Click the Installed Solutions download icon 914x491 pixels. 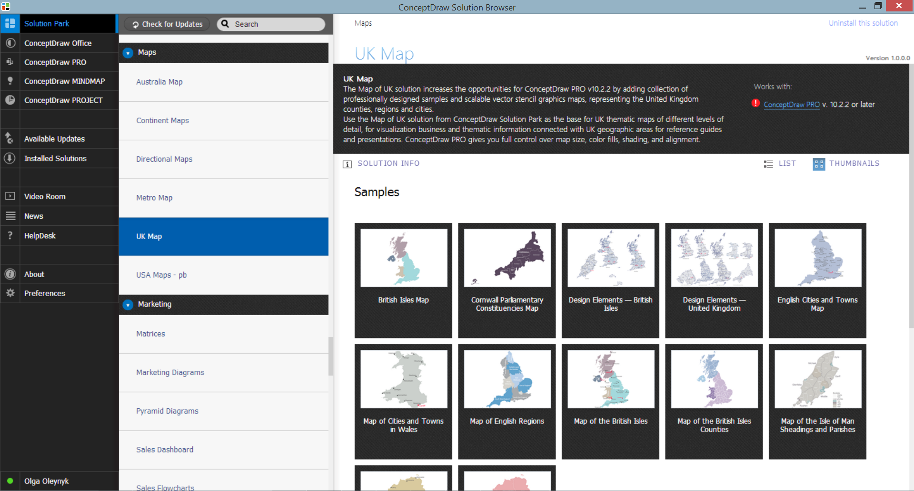pyautogui.click(x=10, y=158)
